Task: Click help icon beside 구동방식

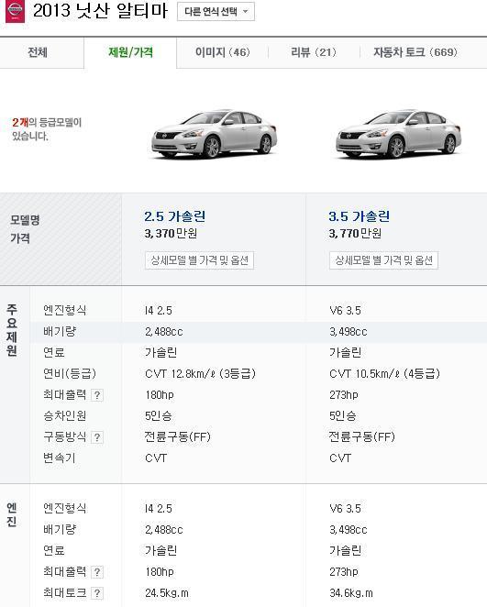Action: pos(97,437)
